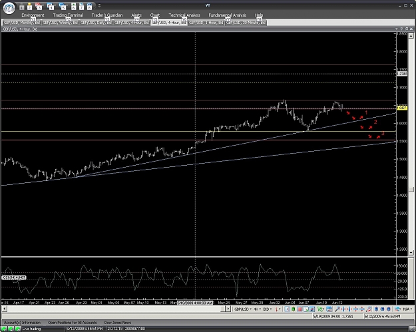Viewport: 416px width, 332px height.
Task: Open the Chart menu
Action: click(155, 15)
